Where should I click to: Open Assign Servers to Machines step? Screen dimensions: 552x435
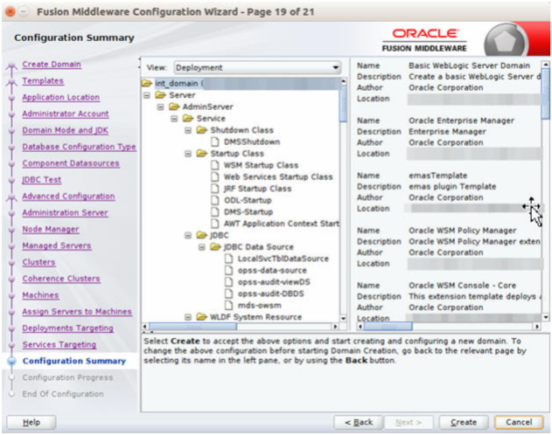[x=77, y=312]
